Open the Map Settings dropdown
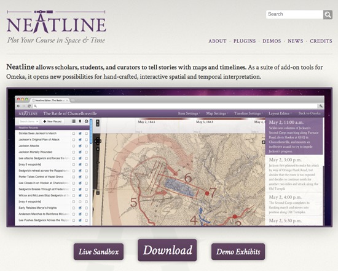The height and width of the screenshot is (271, 338). (217, 113)
